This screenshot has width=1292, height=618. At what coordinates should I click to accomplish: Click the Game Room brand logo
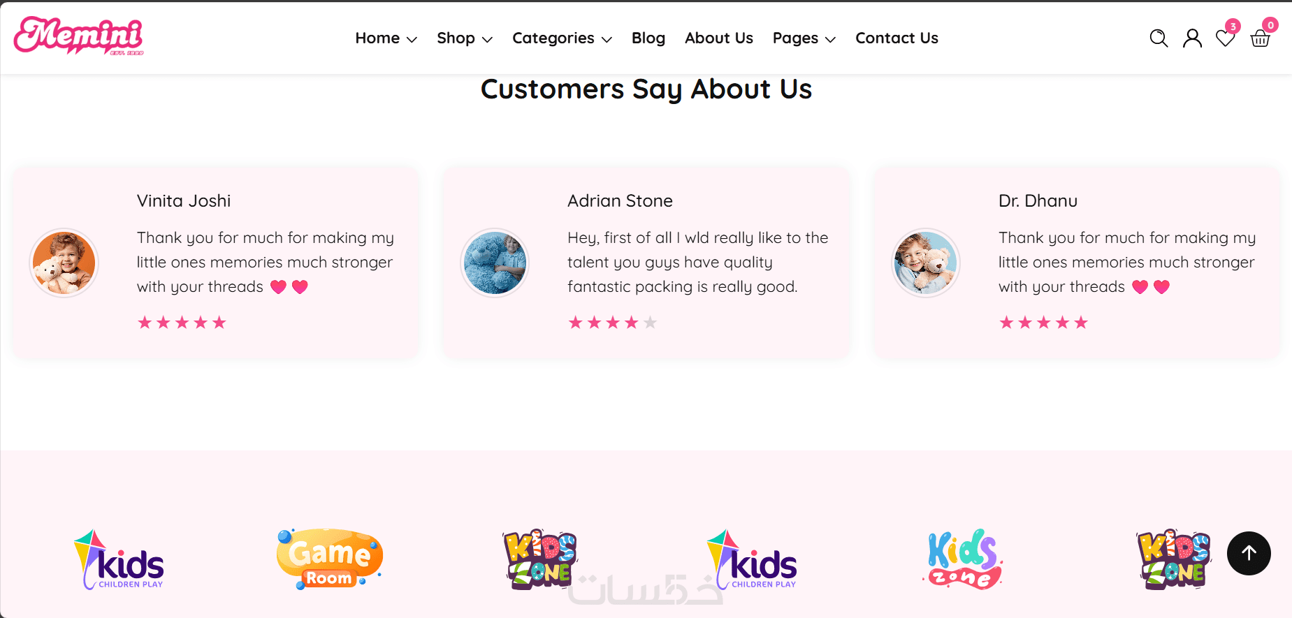pos(329,559)
